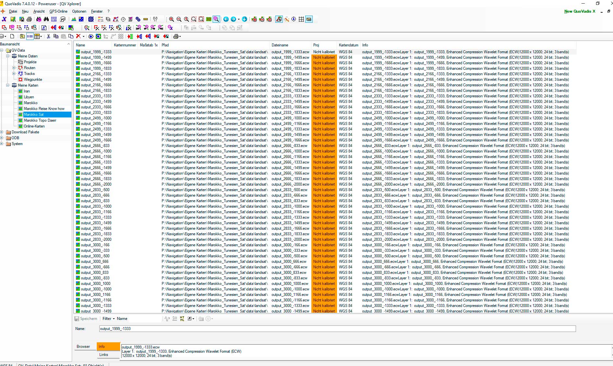
Task: Click the zoom in magnifier icon
Action: 171,19
